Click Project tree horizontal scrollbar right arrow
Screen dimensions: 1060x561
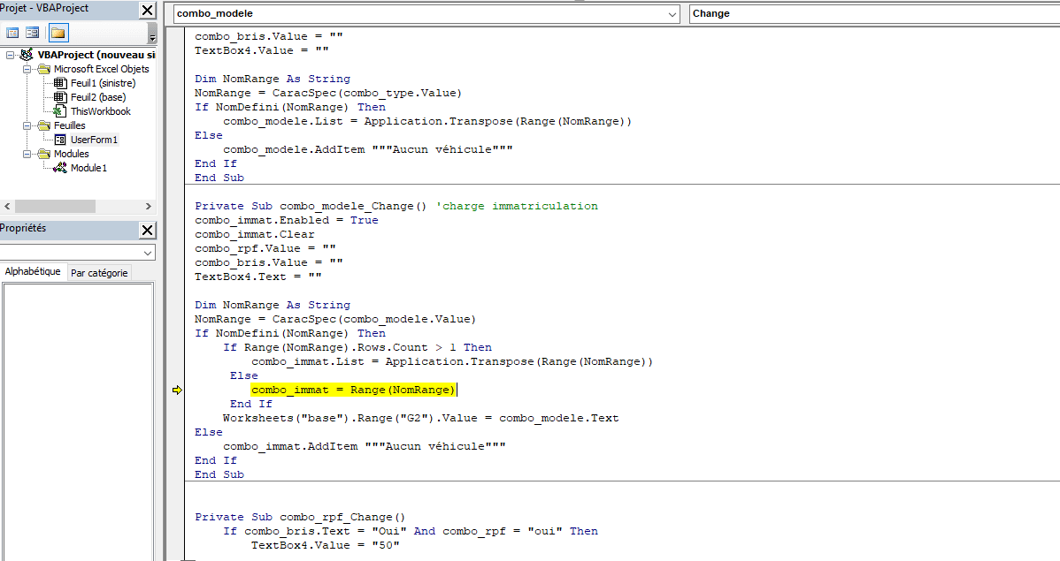tap(149, 206)
